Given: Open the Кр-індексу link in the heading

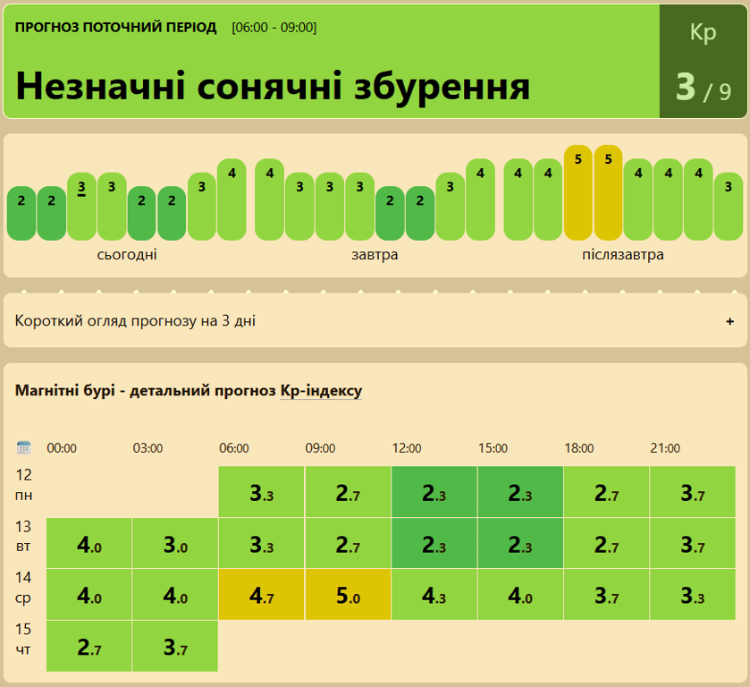Looking at the screenshot, I should [x=321, y=391].
